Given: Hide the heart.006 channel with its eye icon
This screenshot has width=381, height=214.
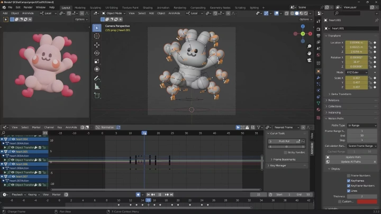Looking at the screenshot, I should [13, 164].
